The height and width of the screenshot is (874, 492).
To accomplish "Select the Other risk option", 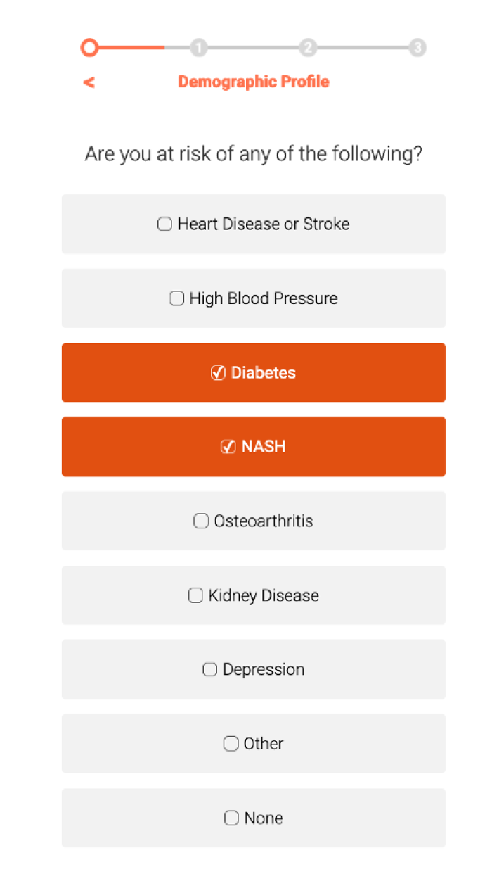I will [x=253, y=743].
